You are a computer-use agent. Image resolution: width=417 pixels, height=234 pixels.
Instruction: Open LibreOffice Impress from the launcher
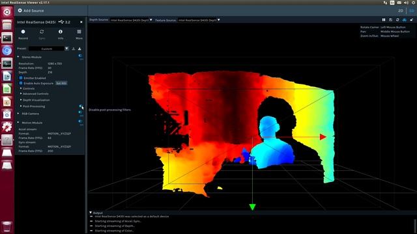click(7, 101)
